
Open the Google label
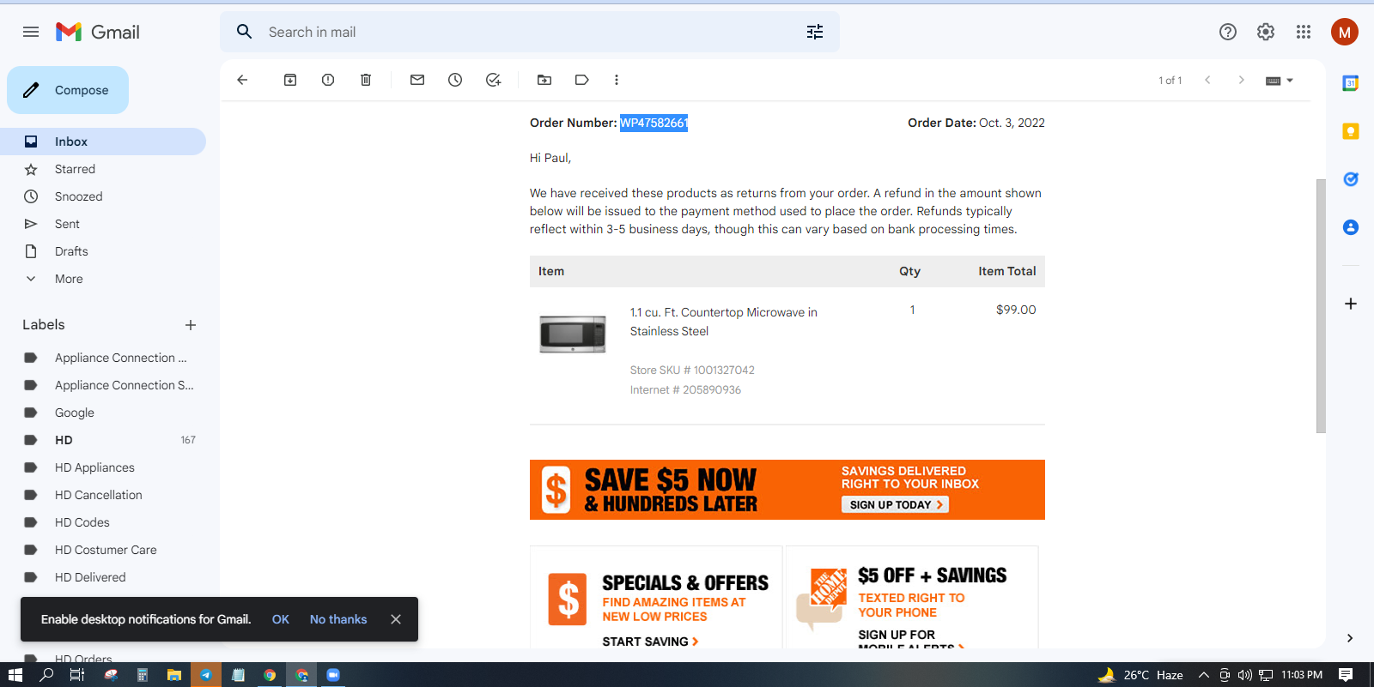coord(103,413)
